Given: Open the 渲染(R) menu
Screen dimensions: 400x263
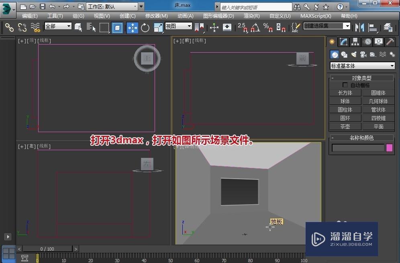Looking at the screenshot, I should pos(251,16).
